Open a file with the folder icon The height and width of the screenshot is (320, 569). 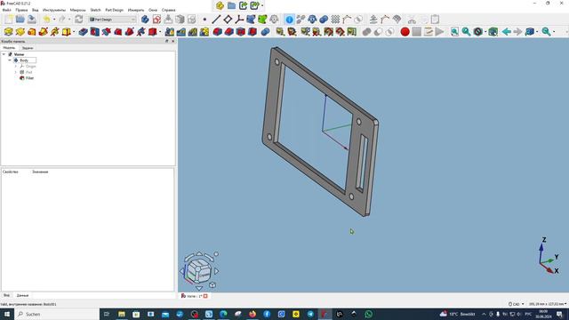point(20,20)
